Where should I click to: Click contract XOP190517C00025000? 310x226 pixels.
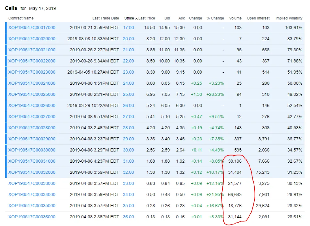click(32, 94)
